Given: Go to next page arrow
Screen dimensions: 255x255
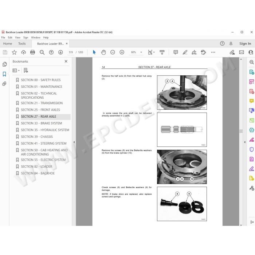Looking at the screenshot, I should coord(60,52).
